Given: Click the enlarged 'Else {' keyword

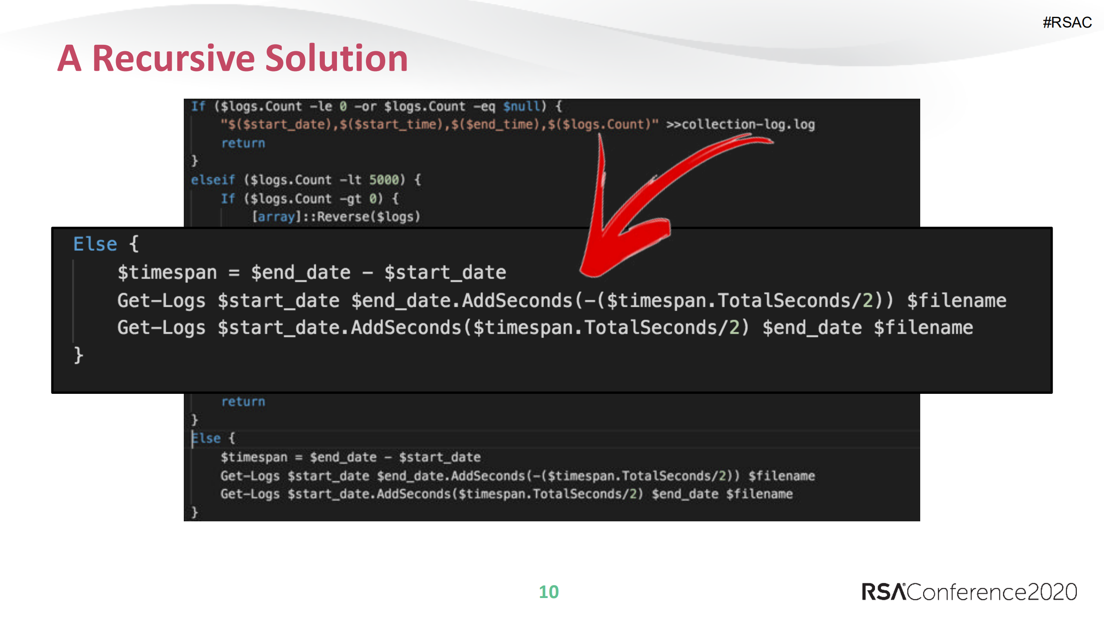Looking at the screenshot, I should 105,244.
